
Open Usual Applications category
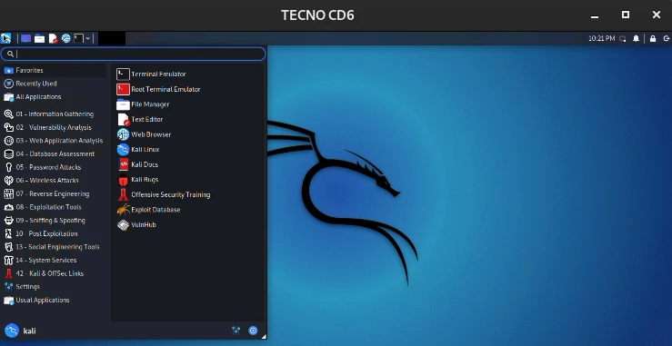(54, 300)
